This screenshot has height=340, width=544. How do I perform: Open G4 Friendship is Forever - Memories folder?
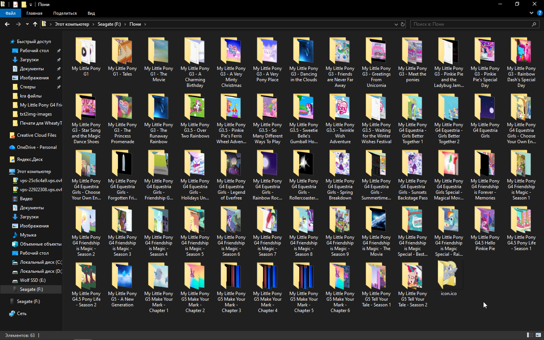click(485, 175)
